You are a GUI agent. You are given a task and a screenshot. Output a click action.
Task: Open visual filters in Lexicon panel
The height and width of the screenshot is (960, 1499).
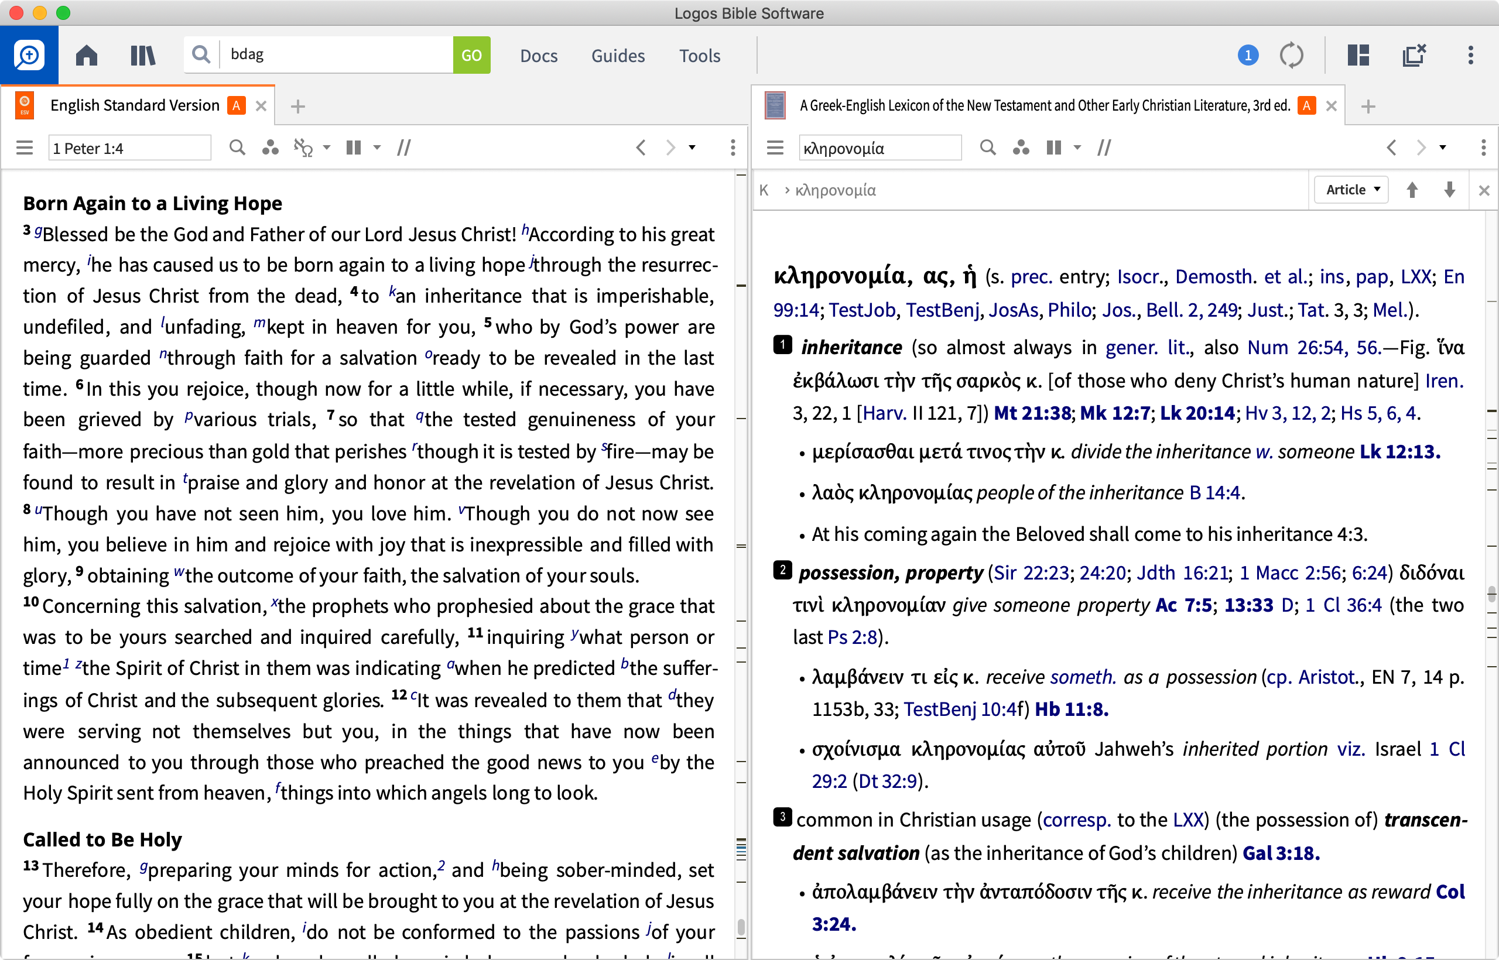[x=1021, y=148]
